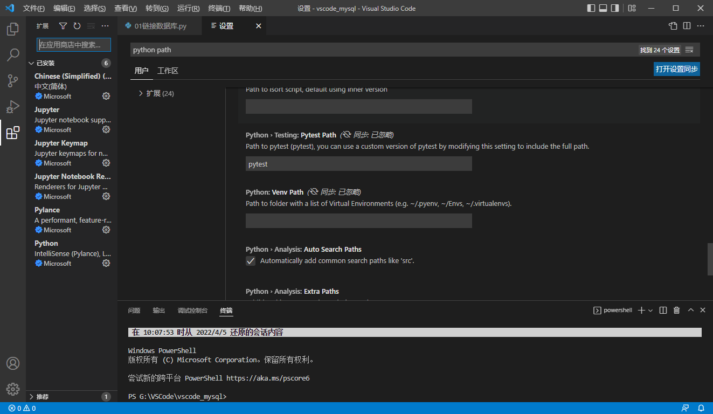The height and width of the screenshot is (414, 713).
Task: Refresh the extensions list
Action: tap(77, 26)
